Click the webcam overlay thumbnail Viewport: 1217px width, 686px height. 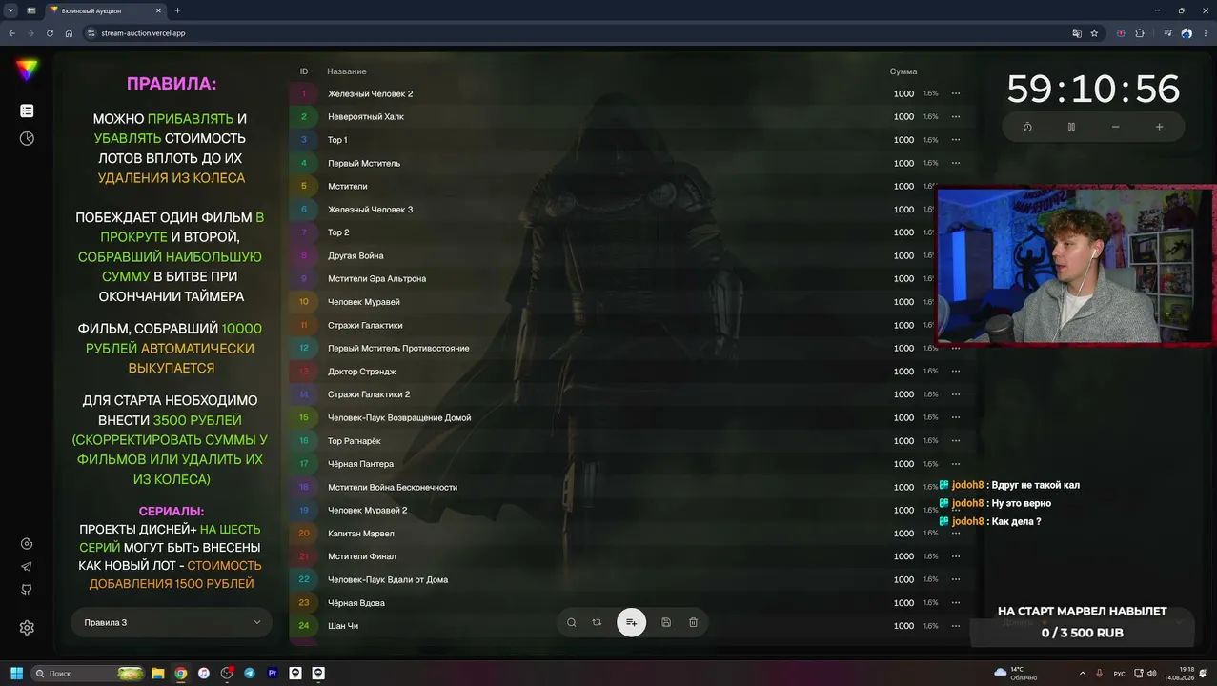(x=1077, y=265)
